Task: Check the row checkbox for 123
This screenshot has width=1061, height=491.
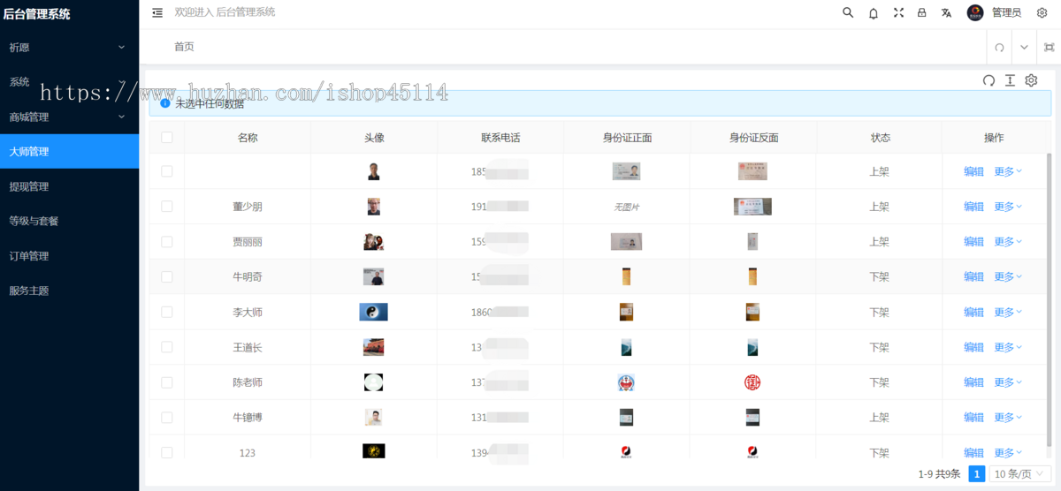Action: click(x=167, y=452)
